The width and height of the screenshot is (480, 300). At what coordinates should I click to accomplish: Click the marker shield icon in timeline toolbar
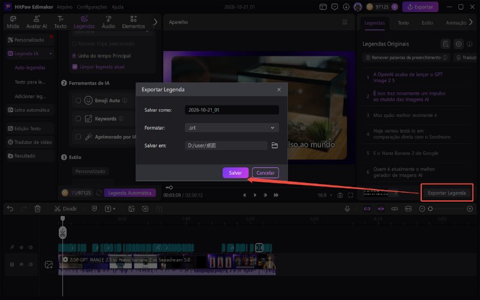[94, 208]
